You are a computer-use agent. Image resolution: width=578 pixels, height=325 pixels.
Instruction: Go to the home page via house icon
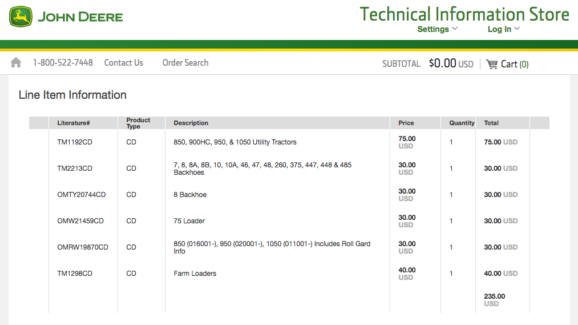pyautogui.click(x=16, y=62)
